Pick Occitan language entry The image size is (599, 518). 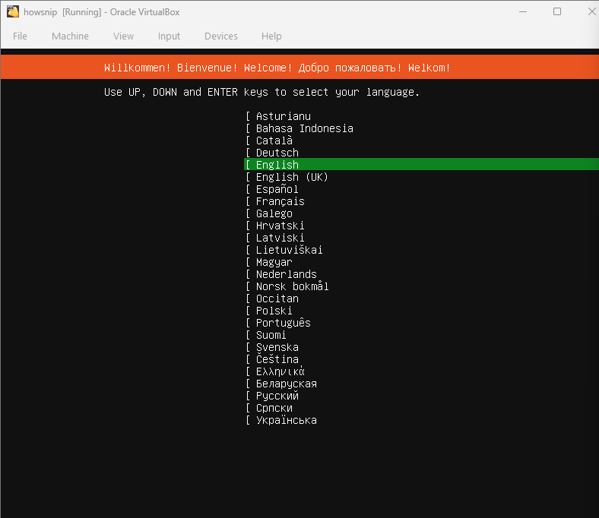pyautogui.click(x=277, y=298)
